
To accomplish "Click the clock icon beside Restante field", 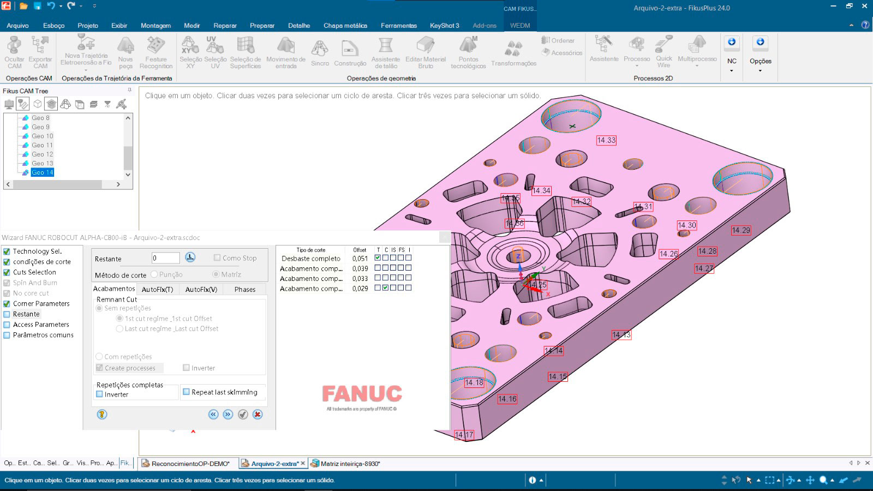I will tap(190, 258).
